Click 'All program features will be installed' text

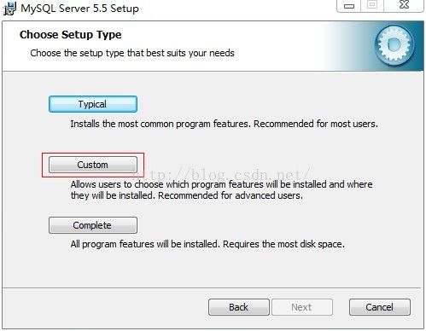145,244
